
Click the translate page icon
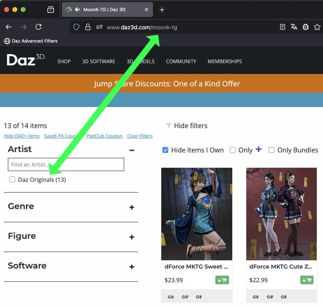point(294,27)
